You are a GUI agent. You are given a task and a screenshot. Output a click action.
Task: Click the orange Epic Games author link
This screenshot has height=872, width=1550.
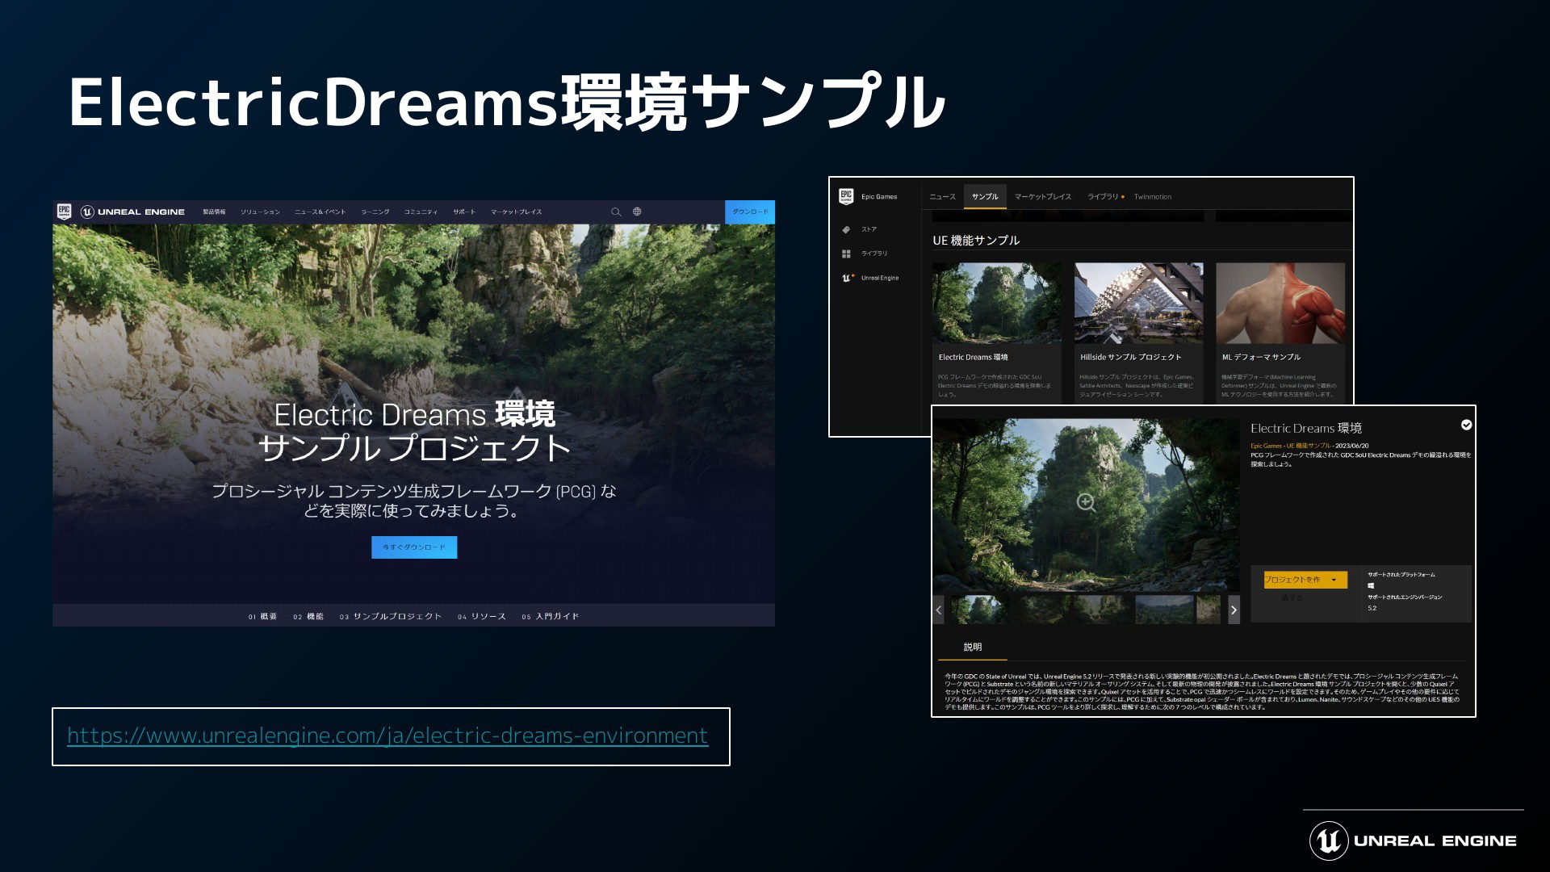pos(1266,446)
